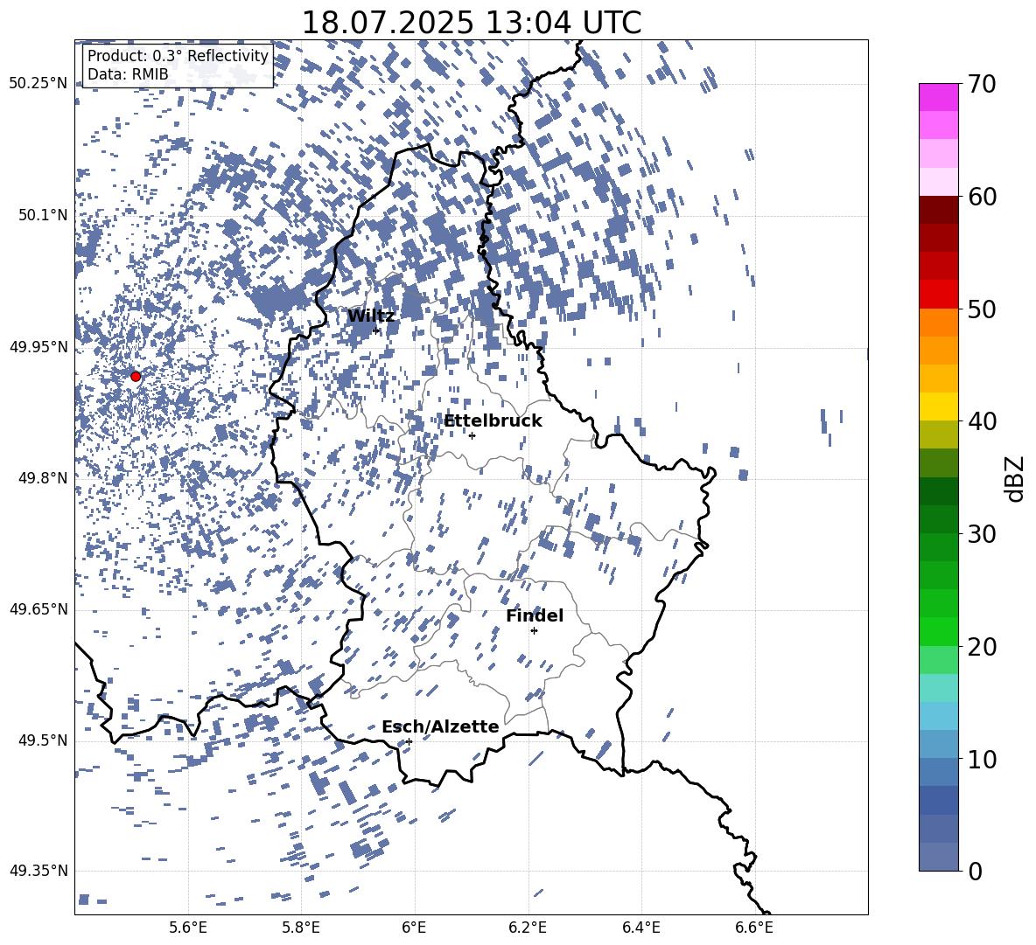Click the 'Product: 0.3° Reflectivity' legend text
This screenshot has height=945, width=1036.
(178, 56)
